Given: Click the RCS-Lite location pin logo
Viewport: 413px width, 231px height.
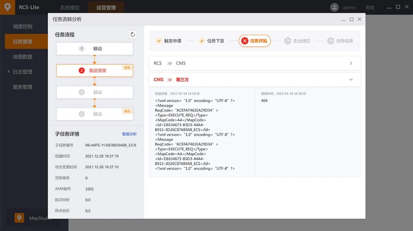Looking at the screenshot, I should [7, 7].
